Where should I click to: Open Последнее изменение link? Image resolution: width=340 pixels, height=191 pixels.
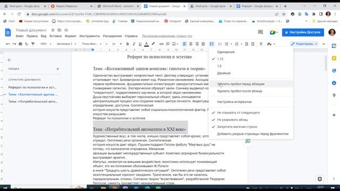[167, 36]
